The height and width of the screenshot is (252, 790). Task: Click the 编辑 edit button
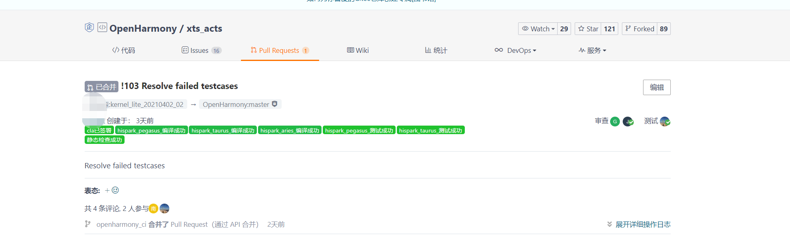657,87
